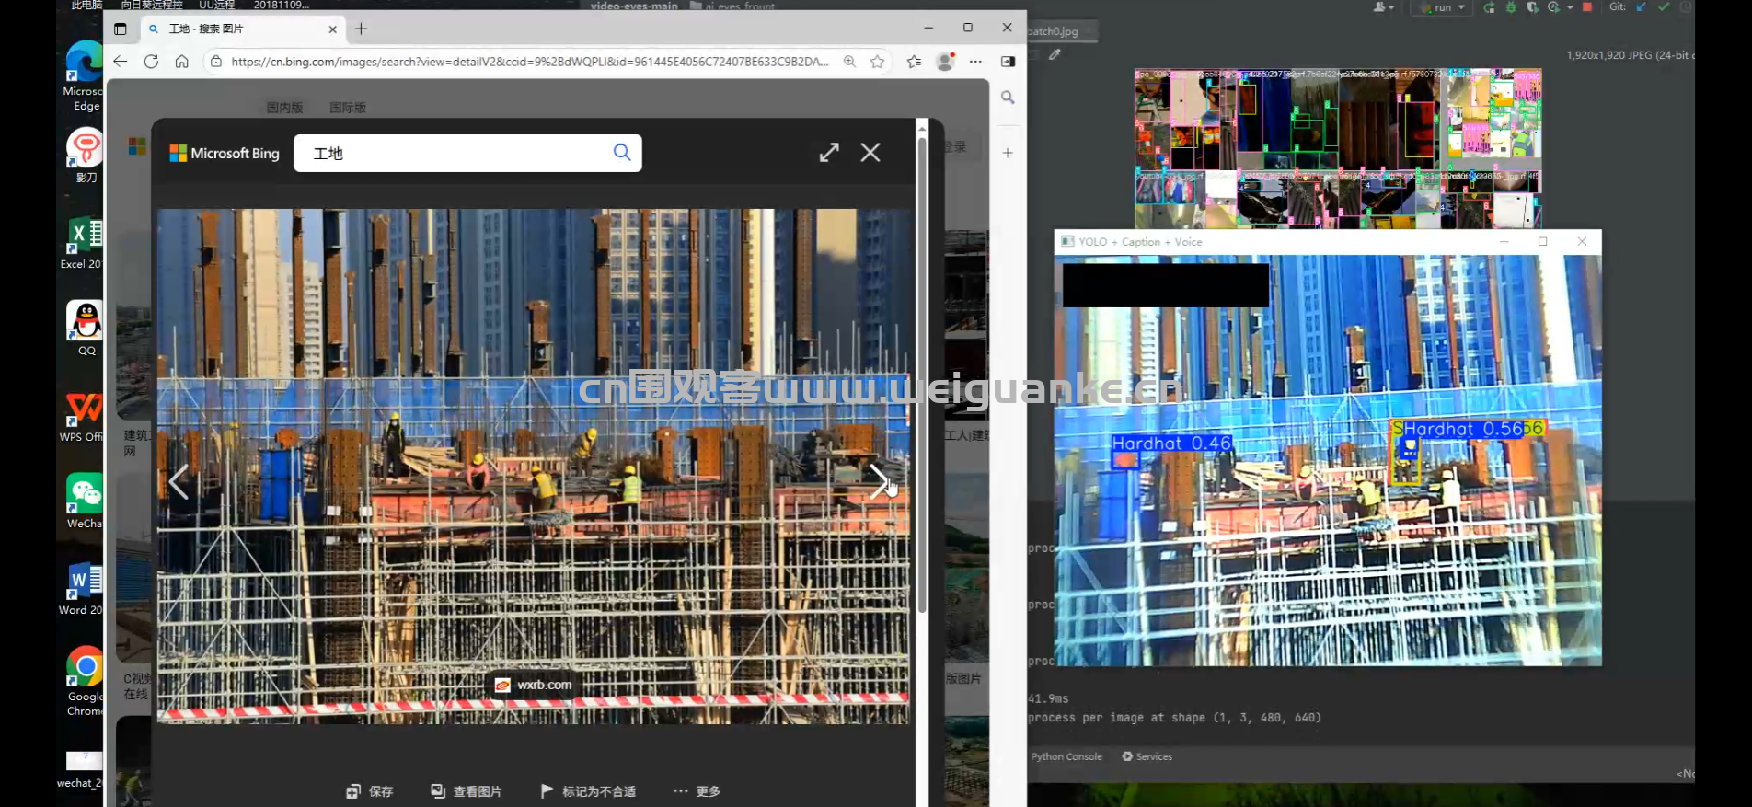
Task: Click the Edge sidebar search icon
Action: 1008,97
